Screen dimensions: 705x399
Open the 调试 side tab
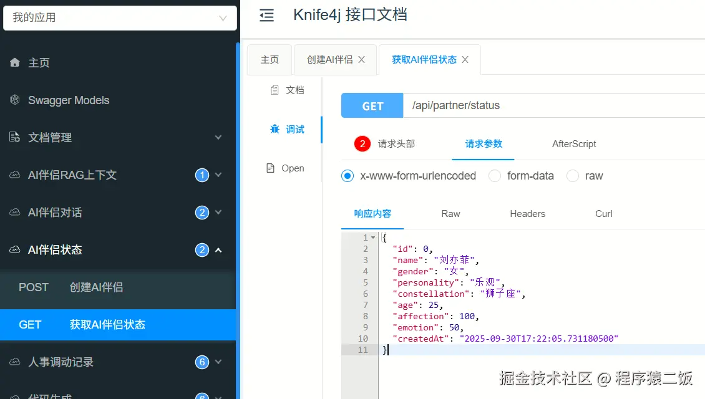(288, 130)
